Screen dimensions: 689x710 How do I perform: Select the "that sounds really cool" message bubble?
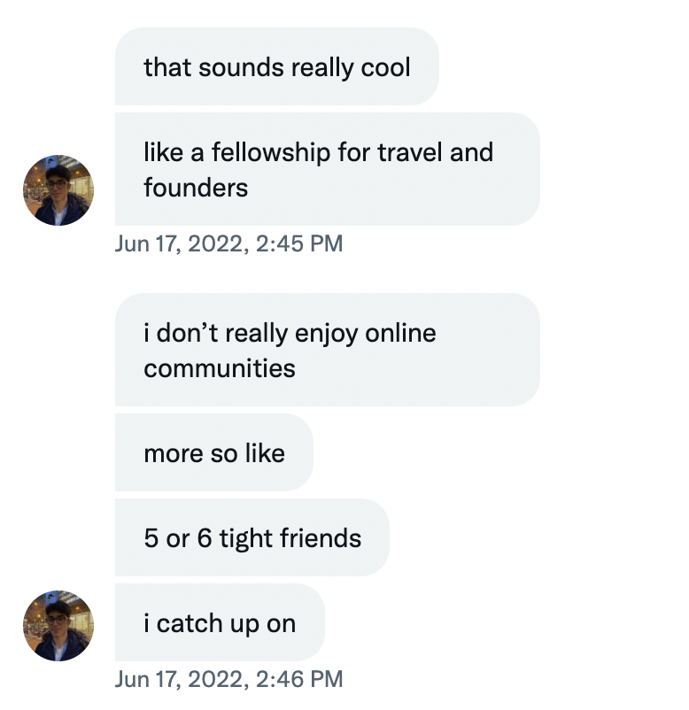(276, 66)
